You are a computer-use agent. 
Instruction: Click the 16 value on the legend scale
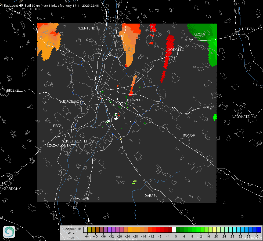pos(208,236)
